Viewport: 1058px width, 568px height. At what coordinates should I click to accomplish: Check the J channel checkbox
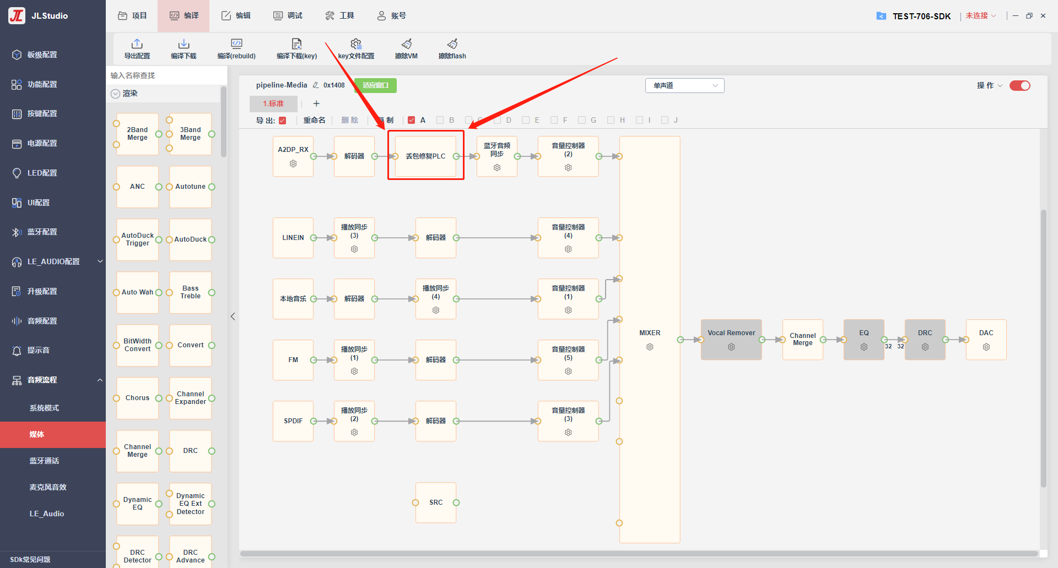pyautogui.click(x=665, y=120)
